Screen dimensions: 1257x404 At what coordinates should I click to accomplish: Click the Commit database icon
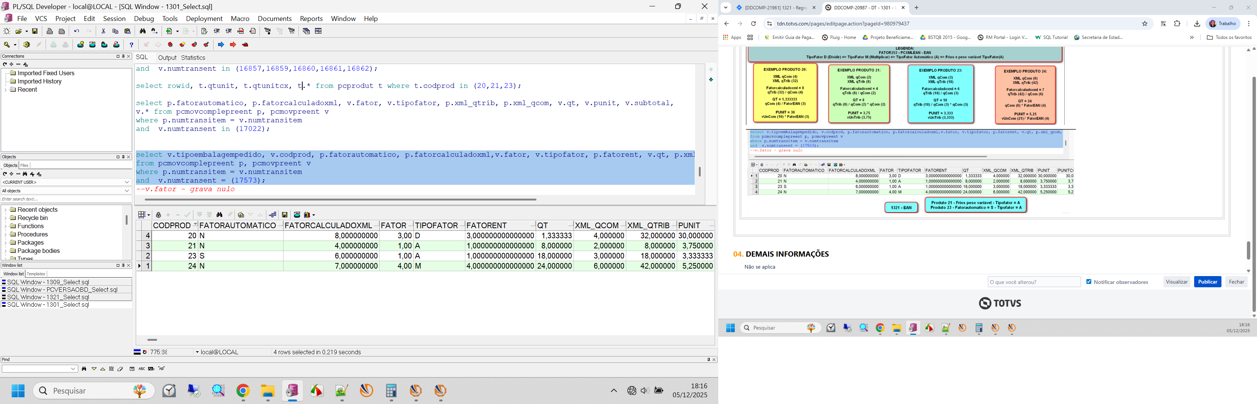tap(53, 45)
